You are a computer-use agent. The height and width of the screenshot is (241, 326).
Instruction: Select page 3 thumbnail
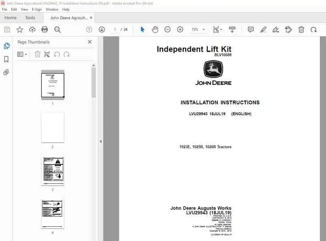click(x=53, y=171)
